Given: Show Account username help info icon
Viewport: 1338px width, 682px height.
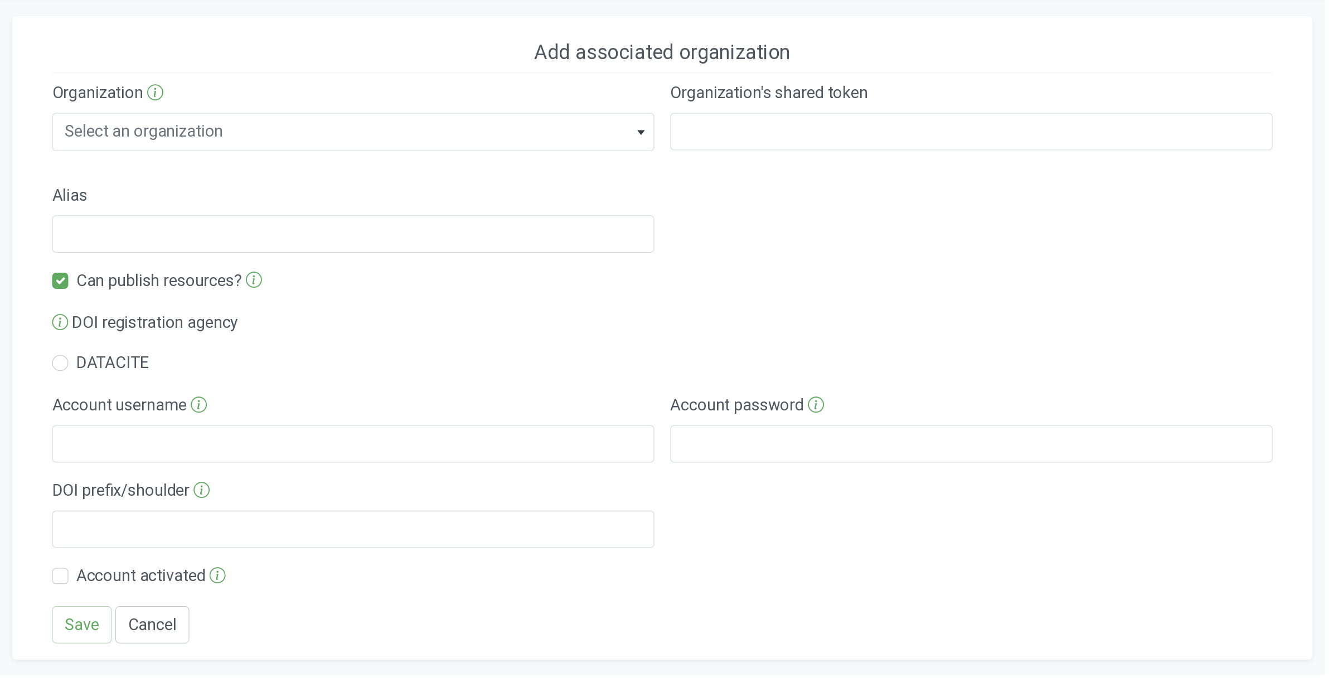Looking at the screenshot, I should click(x=199, y=405).
